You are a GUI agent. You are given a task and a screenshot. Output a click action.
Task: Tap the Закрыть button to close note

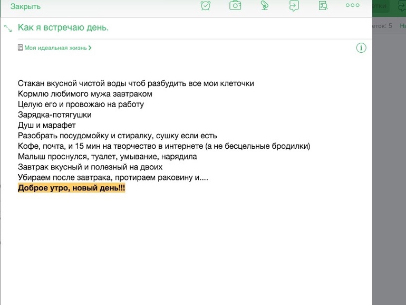(x=25, y=6)
